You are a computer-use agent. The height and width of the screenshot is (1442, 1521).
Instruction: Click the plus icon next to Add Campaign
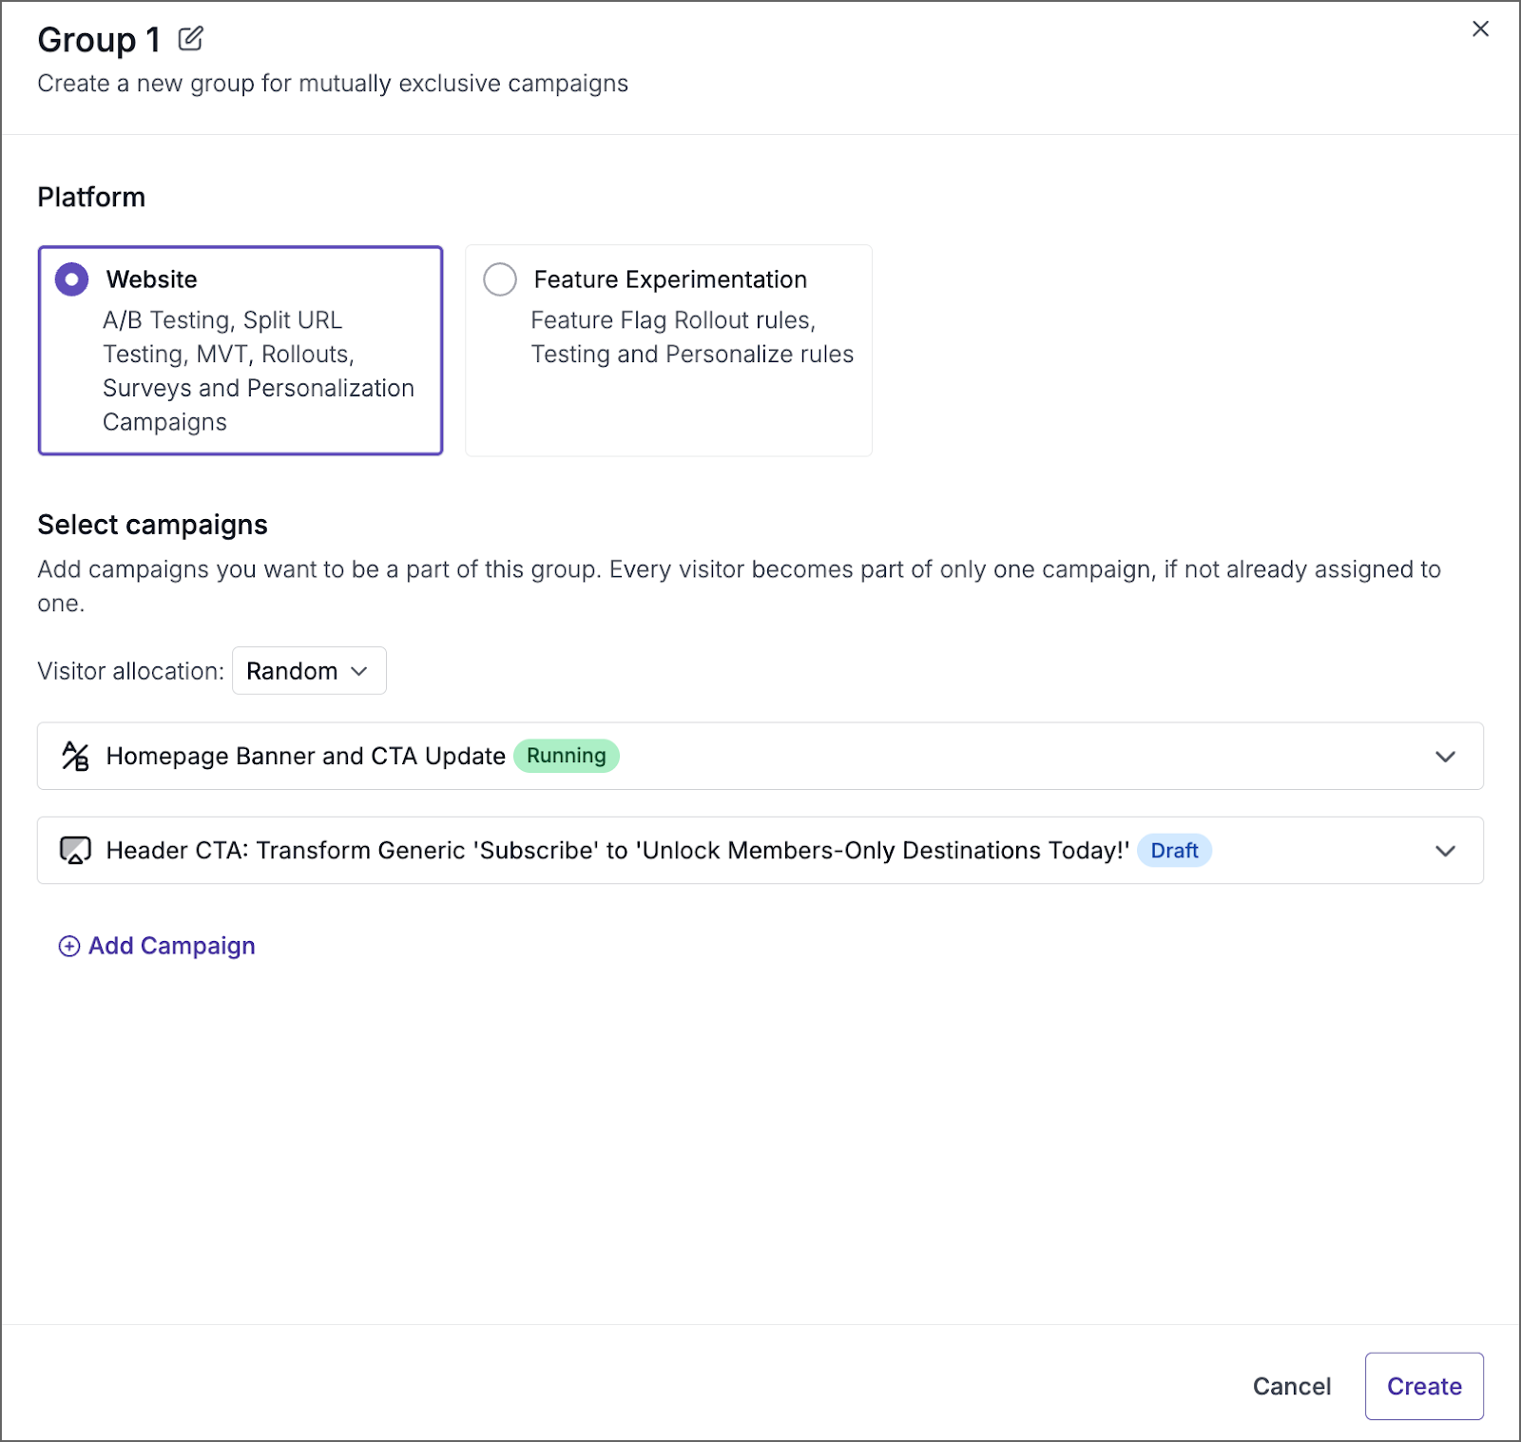(x=69, y=946)
